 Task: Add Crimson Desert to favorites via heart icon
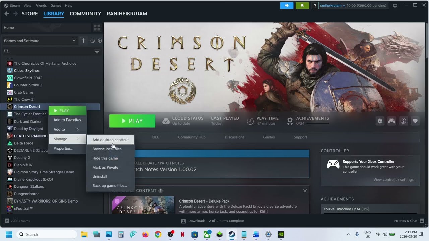coord(415,121)
